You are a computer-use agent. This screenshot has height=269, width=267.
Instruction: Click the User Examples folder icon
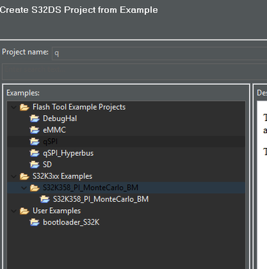click(24, 210)
